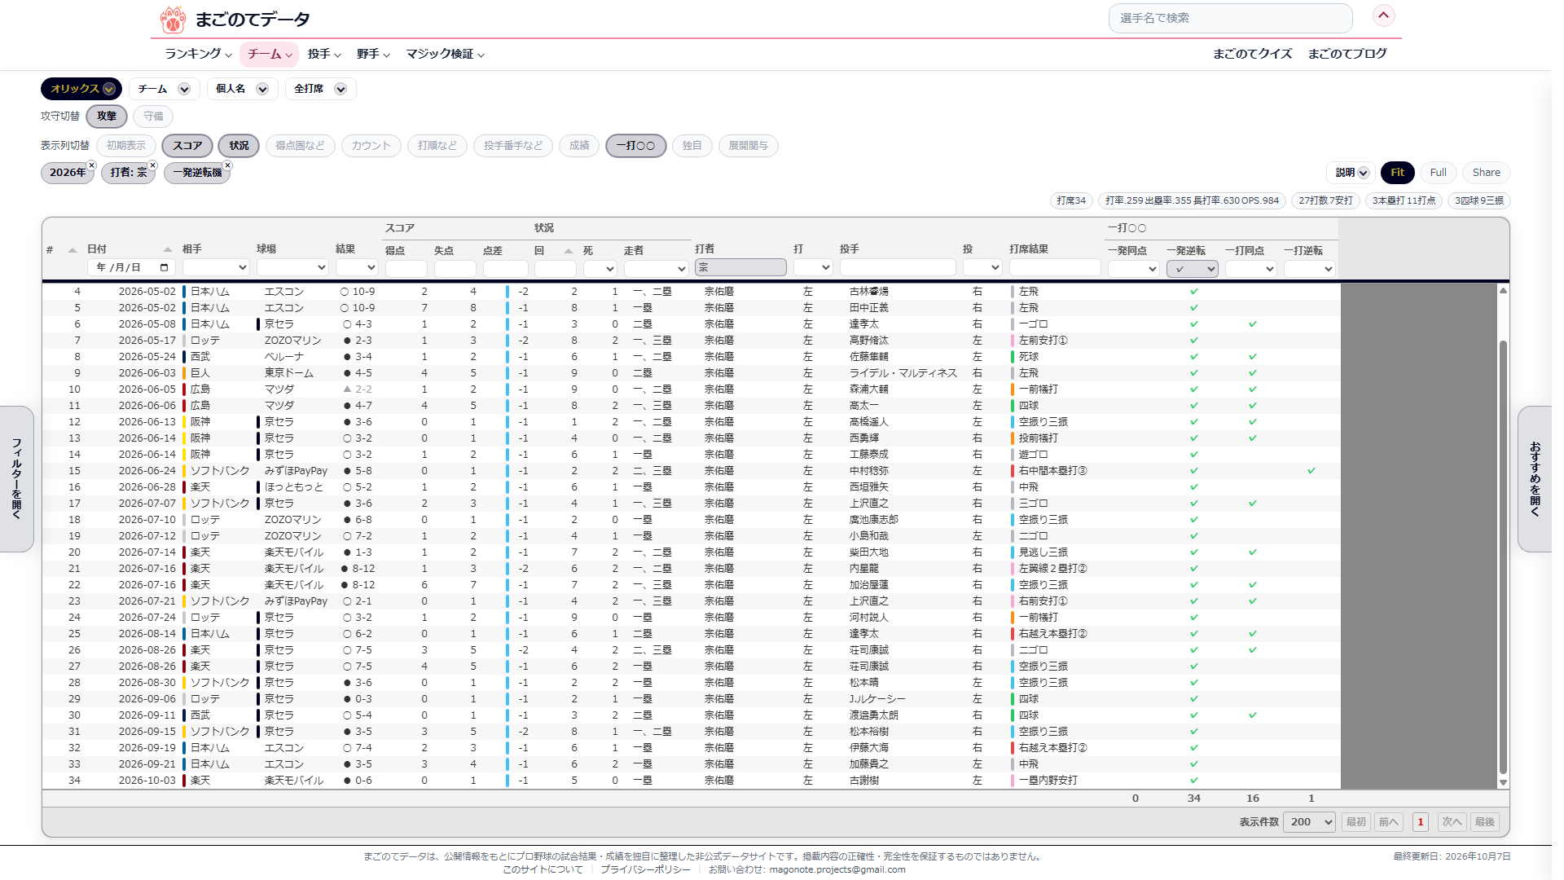Open the 一発逆転 column filter dropdown

click(1192, 268)
